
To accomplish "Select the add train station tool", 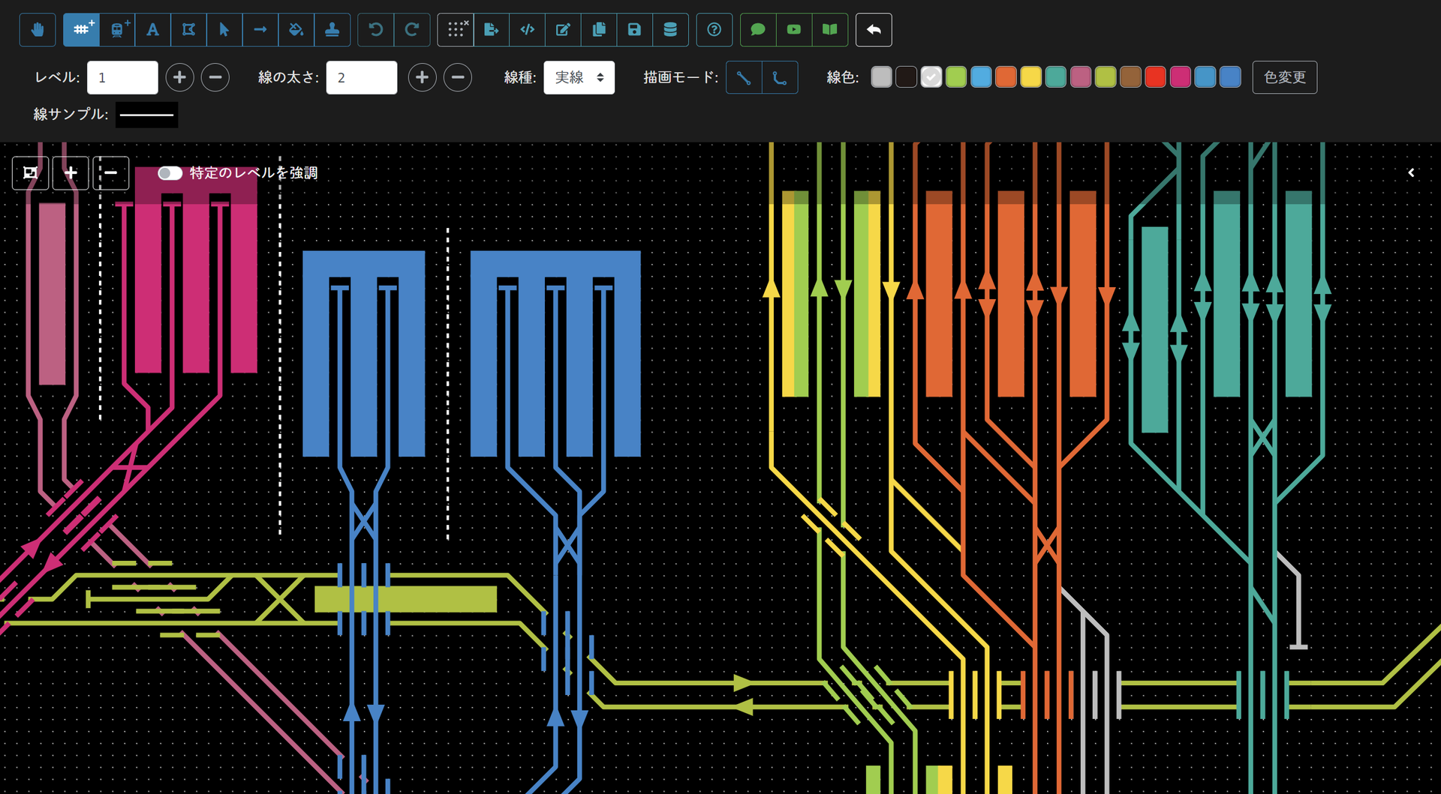I will 117,30.
